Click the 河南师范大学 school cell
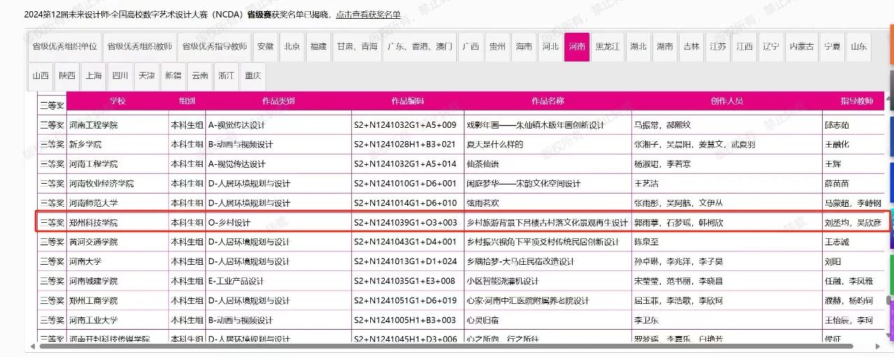 (117, 203)
